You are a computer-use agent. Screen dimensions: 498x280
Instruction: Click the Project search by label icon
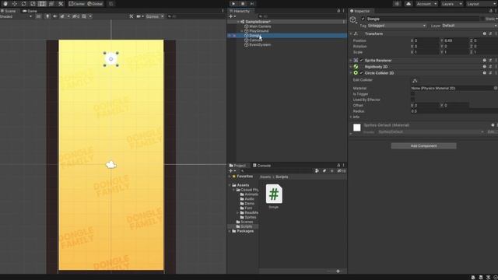tap(324, 171)
